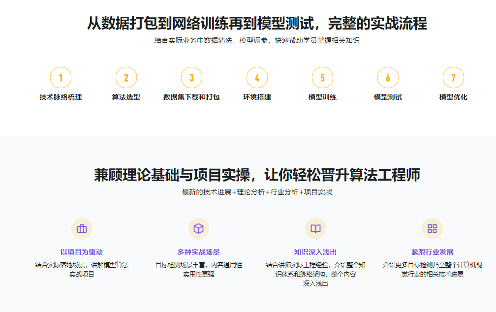Click the cube icon above 多种实战场景

point(198,228)
